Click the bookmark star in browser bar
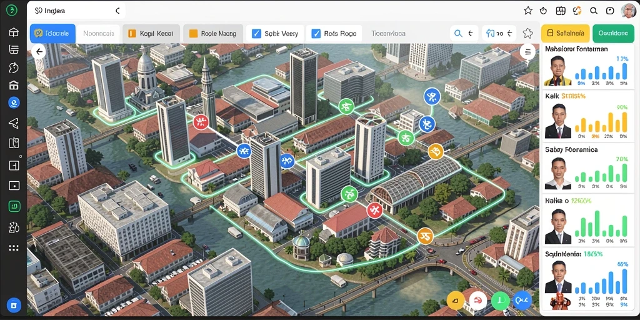 (527, 11)
